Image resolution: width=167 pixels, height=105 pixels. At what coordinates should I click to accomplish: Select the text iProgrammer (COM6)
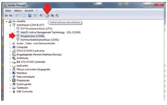click(32, 36)
